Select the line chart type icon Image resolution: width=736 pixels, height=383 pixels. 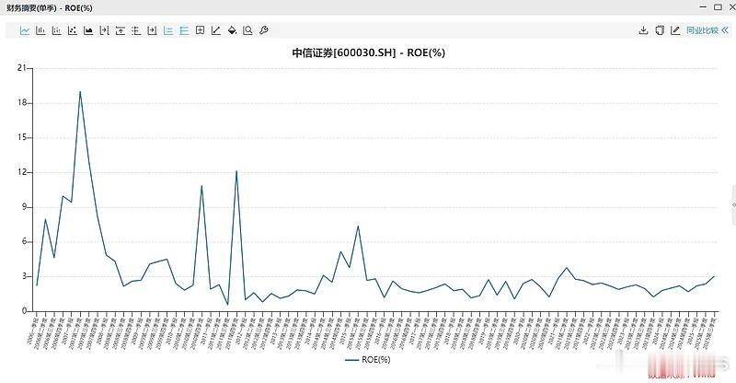(x=25, y=30)
